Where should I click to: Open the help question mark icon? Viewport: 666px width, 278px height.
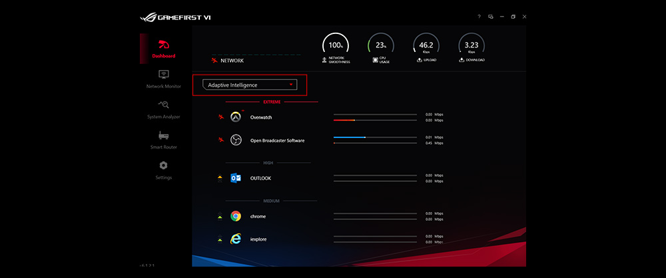[x=479, y=17]
